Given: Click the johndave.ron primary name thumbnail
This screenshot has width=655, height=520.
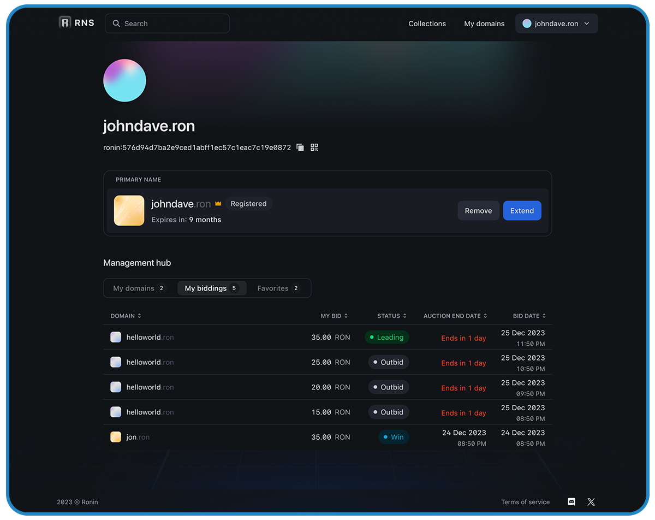Looking at the screenshot, I should click(x=129, y=211).
